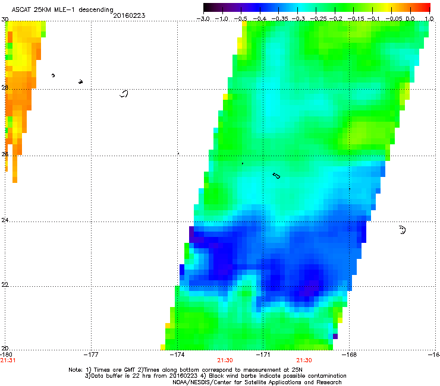Image resolution: width=440 pixels, height=386 pixels.
Task: Select the latitude label 22
Action: click(x=5, y=284)
